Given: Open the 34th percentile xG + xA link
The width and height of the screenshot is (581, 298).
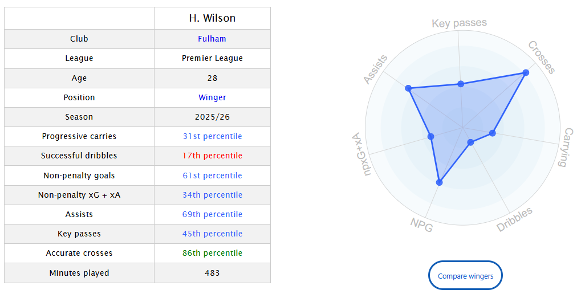Looking at the screenshot, I should pyautogui.click(x=212, y=195).
